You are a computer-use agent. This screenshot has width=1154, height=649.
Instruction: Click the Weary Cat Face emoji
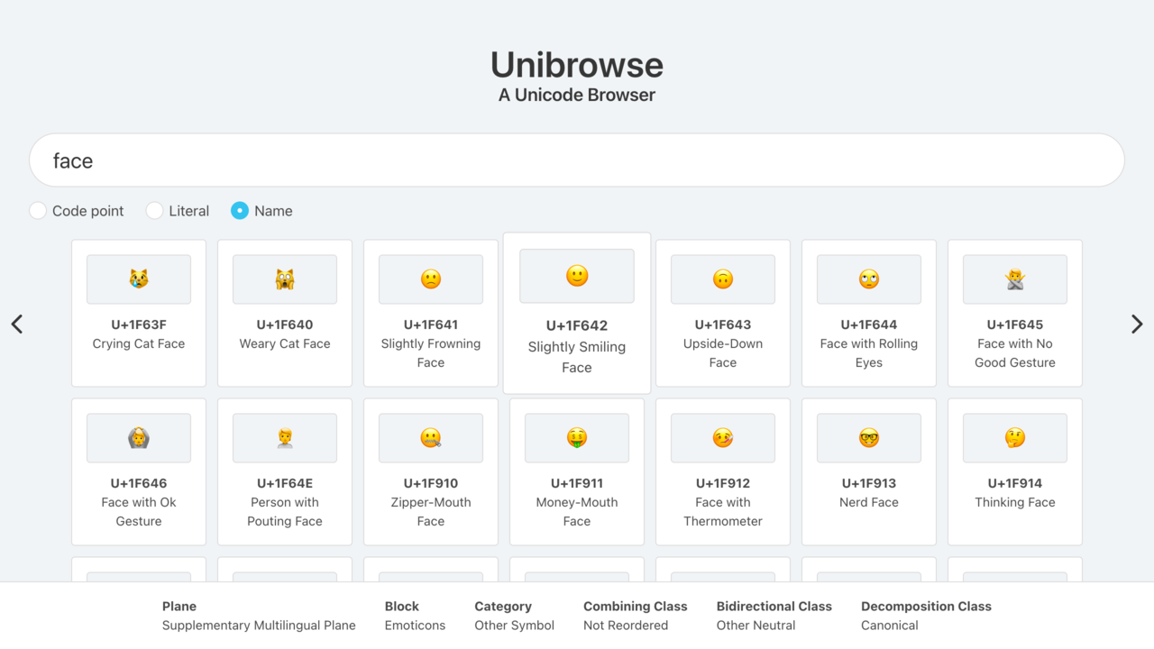(285, 279)
